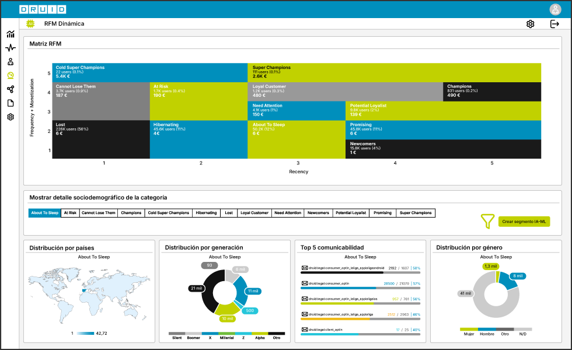Image resolution: width=572 pixels, height=350 pixels.
Task: Select the Potential Loyalist category tab
Action: (351, 213)
